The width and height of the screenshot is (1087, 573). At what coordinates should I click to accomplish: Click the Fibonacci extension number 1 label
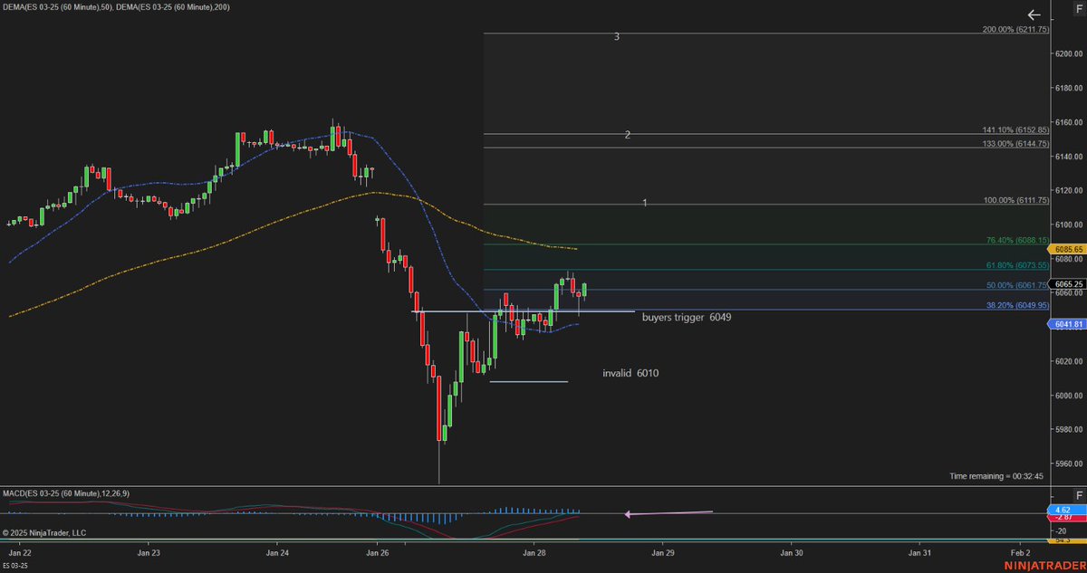pyautogui.click(x=644, y=203)
